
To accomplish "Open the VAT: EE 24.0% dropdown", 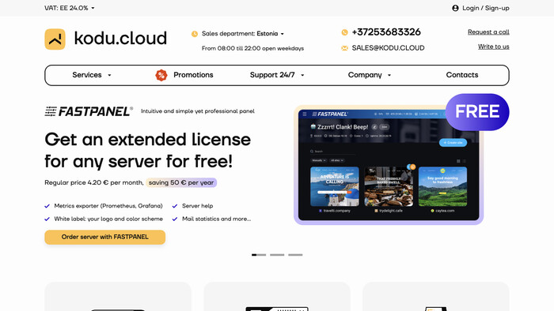I will click(x=70, y=8).
